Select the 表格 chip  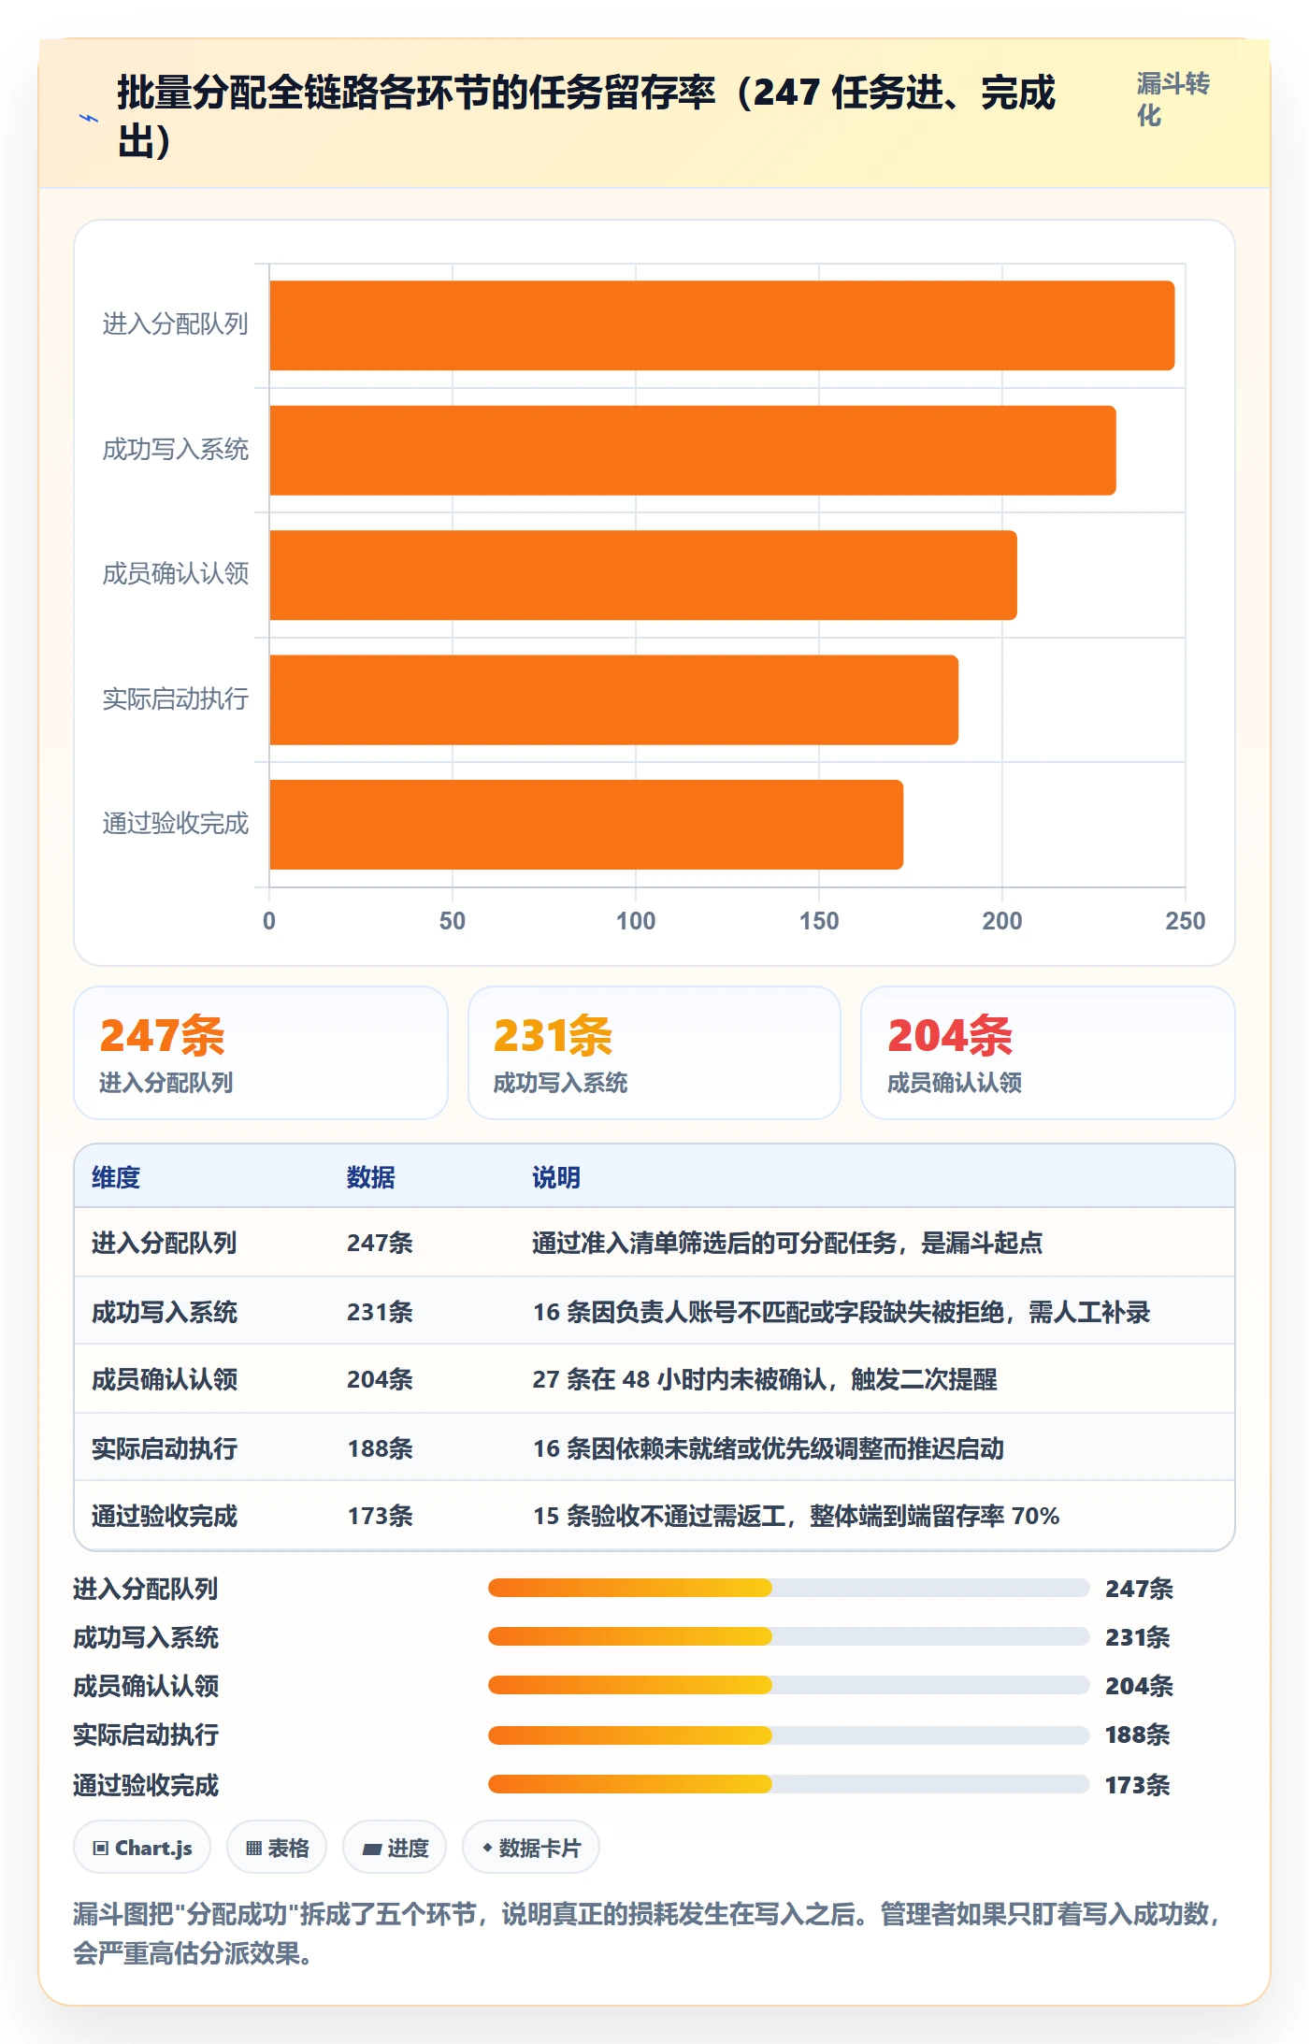point(277,1848)
